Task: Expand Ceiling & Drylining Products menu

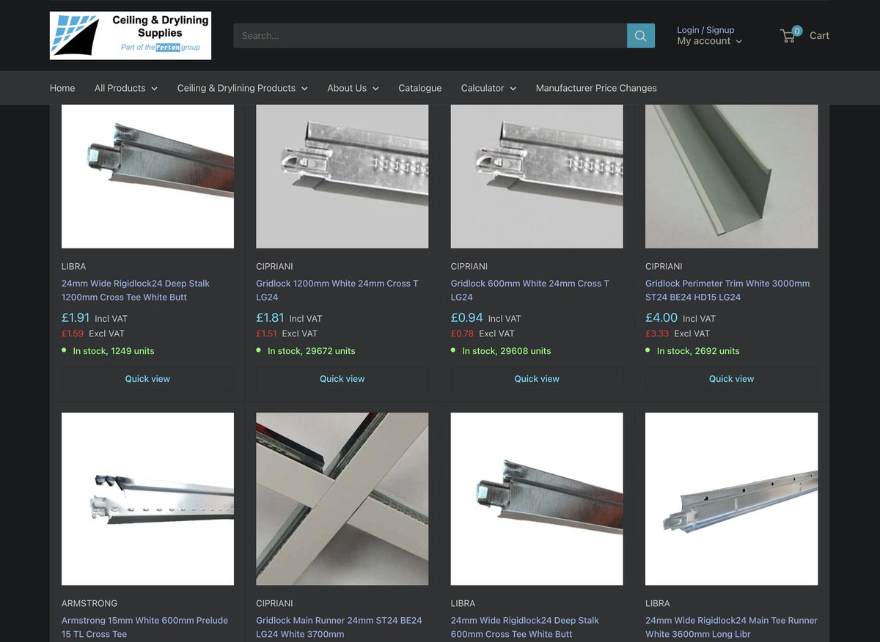Action: click(x=243, y=88)
